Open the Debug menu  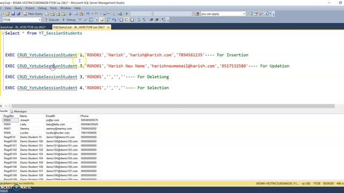point(42,8)
